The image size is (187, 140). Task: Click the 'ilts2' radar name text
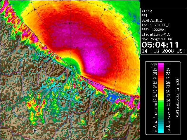tap(147, 11)
